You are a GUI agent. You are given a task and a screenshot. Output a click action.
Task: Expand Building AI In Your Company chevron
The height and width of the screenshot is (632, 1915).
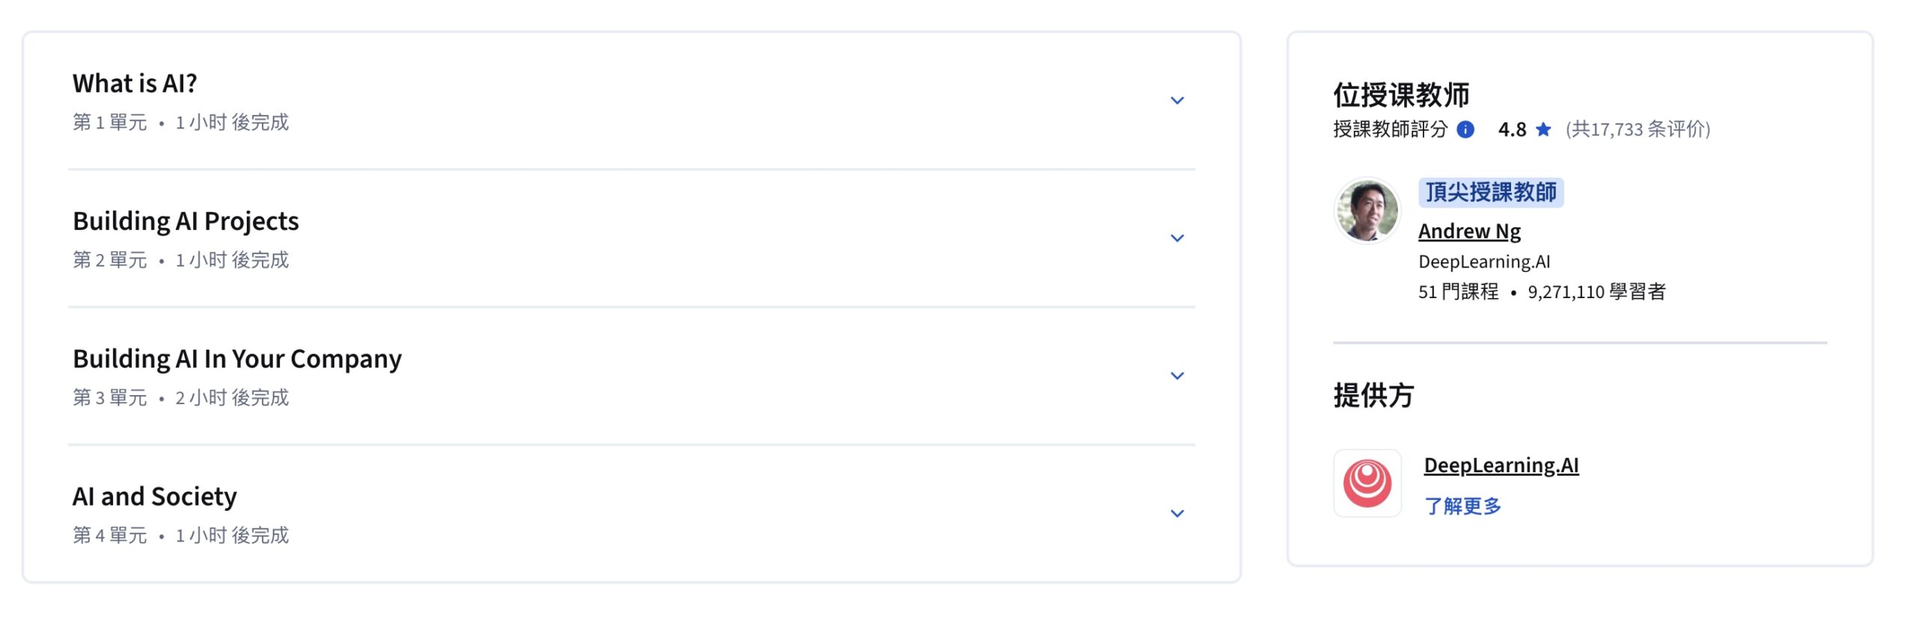1177,376
